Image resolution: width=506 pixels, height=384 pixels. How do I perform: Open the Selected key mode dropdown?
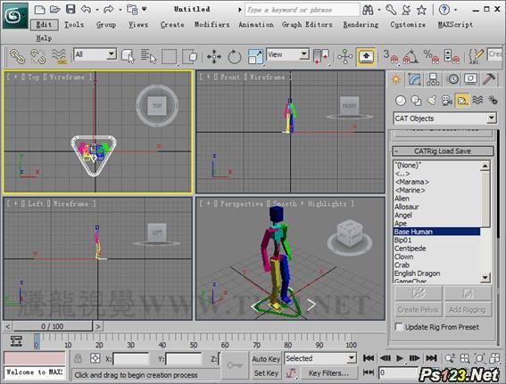click(x=352, y=358)
